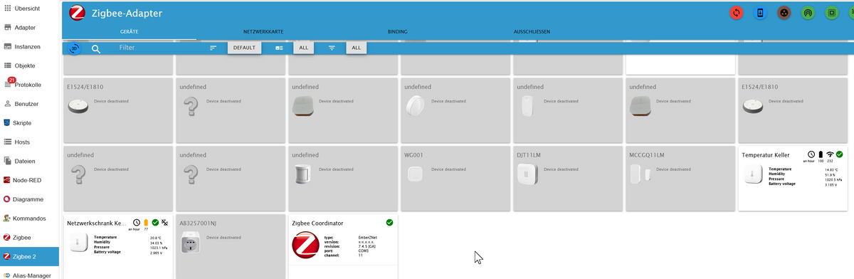Open Objekte in the sidebar
854x279 pixels.
click(29, 65)
